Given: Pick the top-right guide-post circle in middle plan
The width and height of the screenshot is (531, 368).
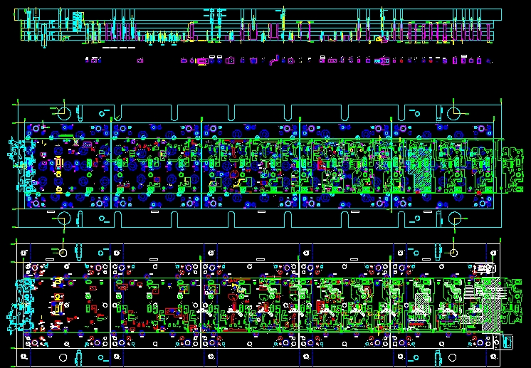Looking at the screenshot, I should coord(453,113).
